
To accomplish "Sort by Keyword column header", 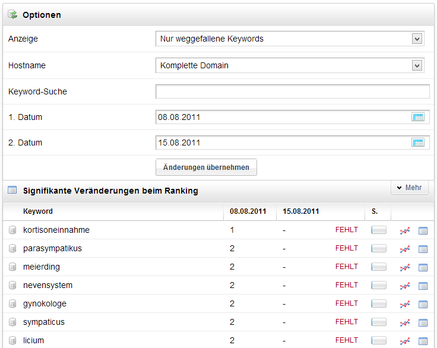I will pyautogui.click(x=38, y=211).
